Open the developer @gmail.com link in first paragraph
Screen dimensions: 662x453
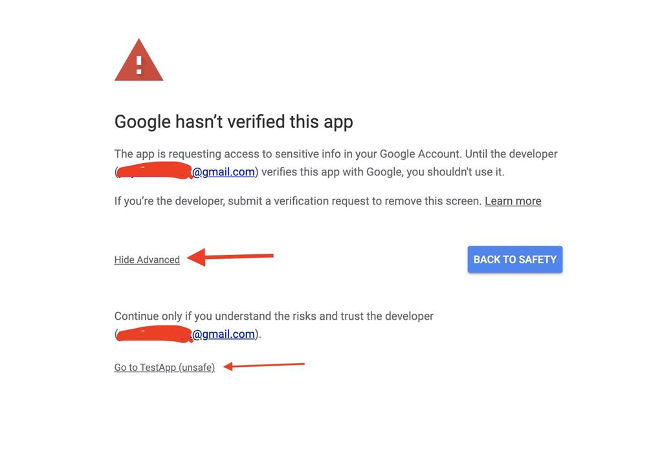pyautogui.click(x=223, y=172)
